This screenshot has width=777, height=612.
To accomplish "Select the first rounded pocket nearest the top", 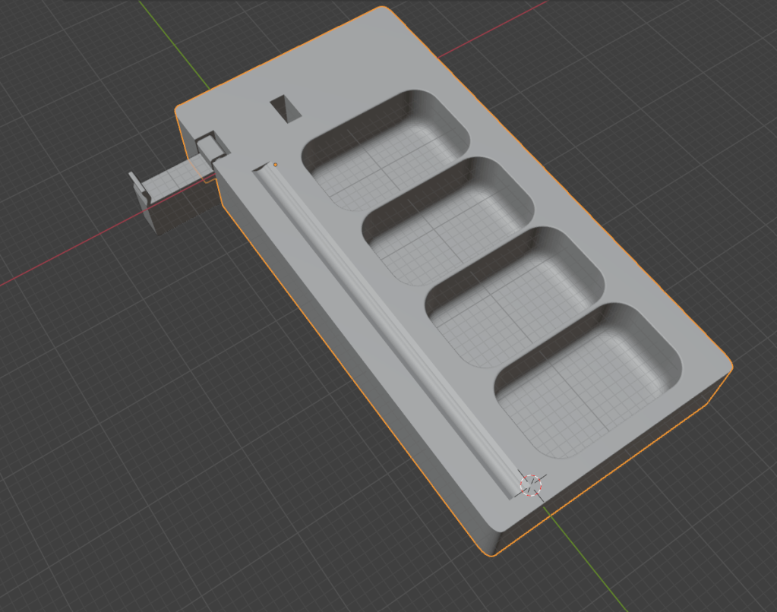I will (x=385, y=150).
